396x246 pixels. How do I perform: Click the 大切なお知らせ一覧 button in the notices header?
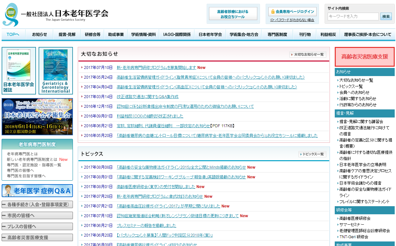(x=308, y=54)
